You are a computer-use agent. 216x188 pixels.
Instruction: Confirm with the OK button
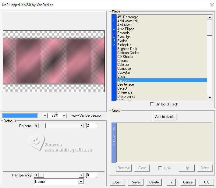point(206,182)
